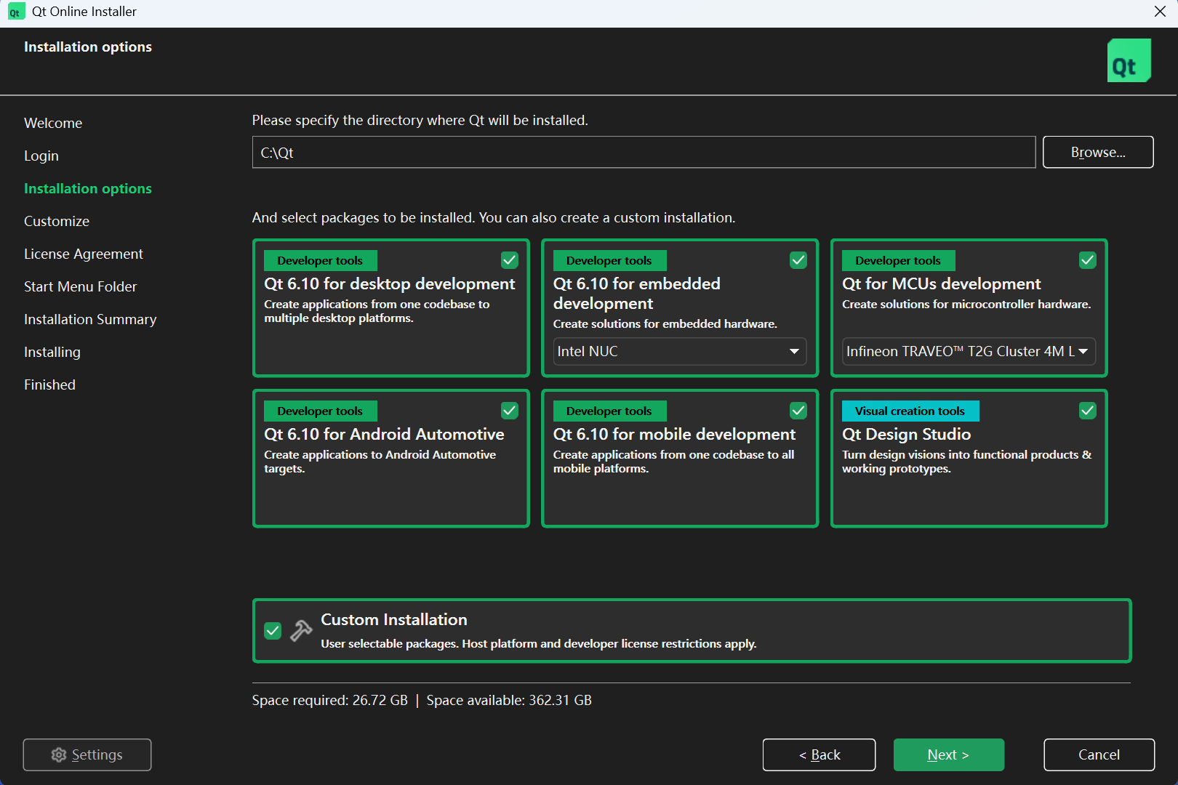Click the Next > button
Viewport: 1178px width, 785px height.
[949, 754]
